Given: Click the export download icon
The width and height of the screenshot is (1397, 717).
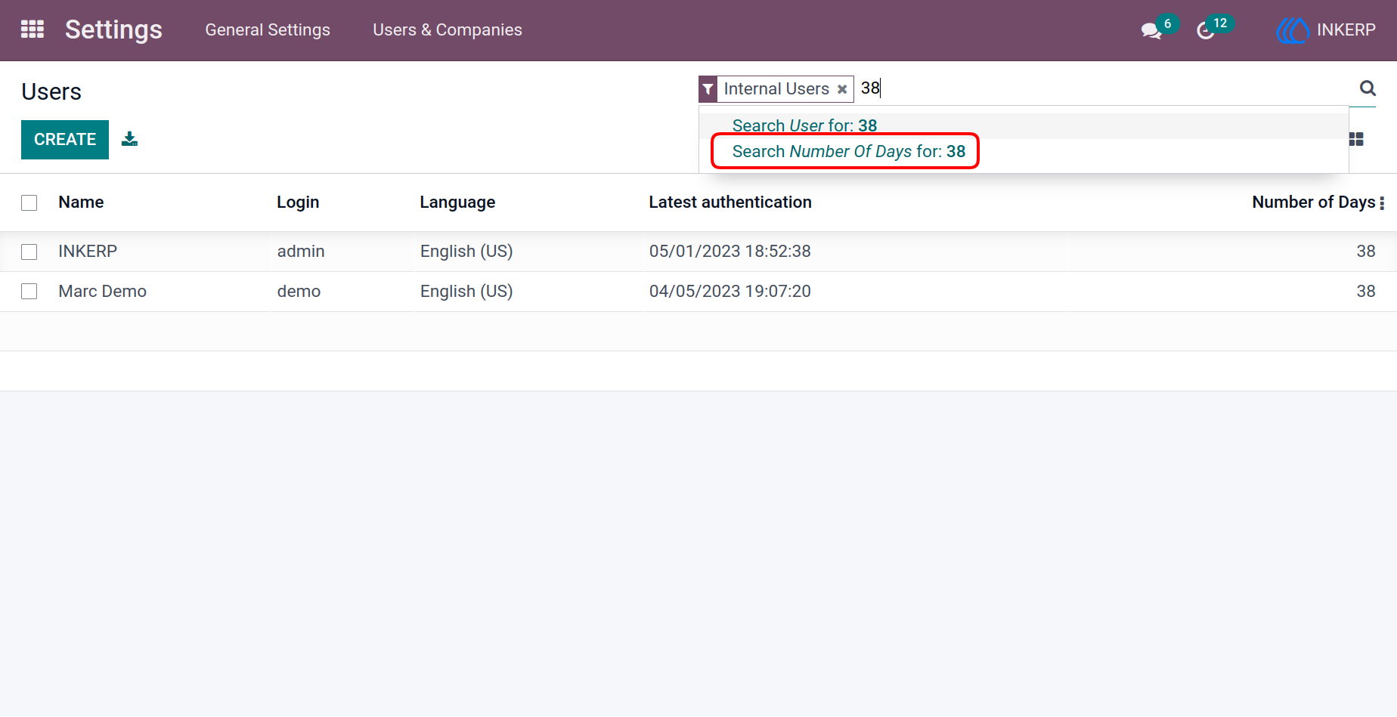Looking at the screenshot, I should click(130, 139).
